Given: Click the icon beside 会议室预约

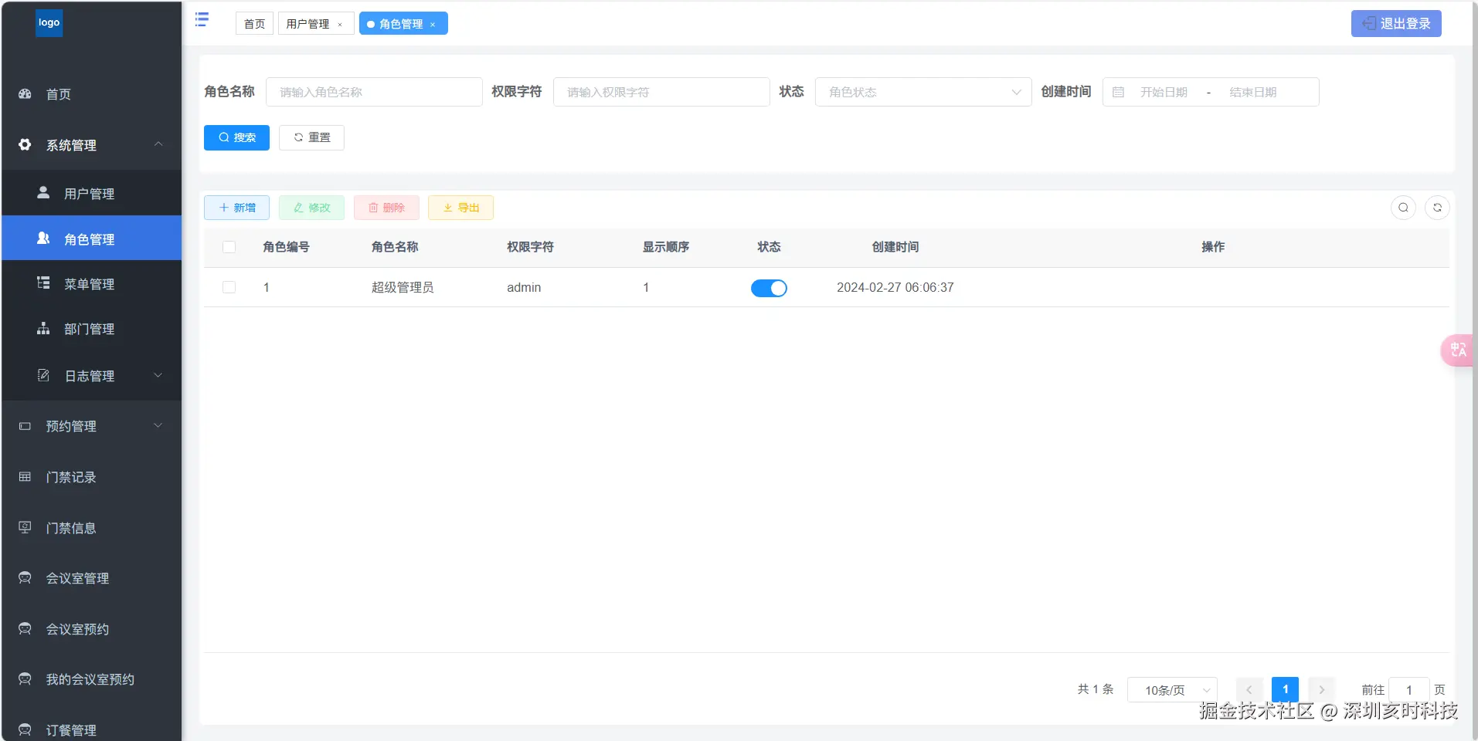Looking at the screenshot, I should click(25, 628).
